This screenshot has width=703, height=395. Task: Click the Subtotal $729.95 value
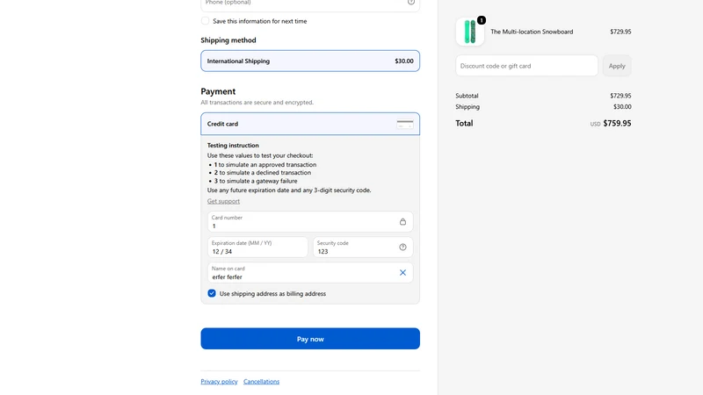point(620,96)
